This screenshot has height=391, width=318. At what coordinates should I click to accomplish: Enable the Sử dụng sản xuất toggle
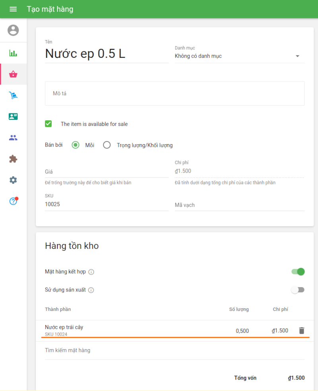[298, 290]
